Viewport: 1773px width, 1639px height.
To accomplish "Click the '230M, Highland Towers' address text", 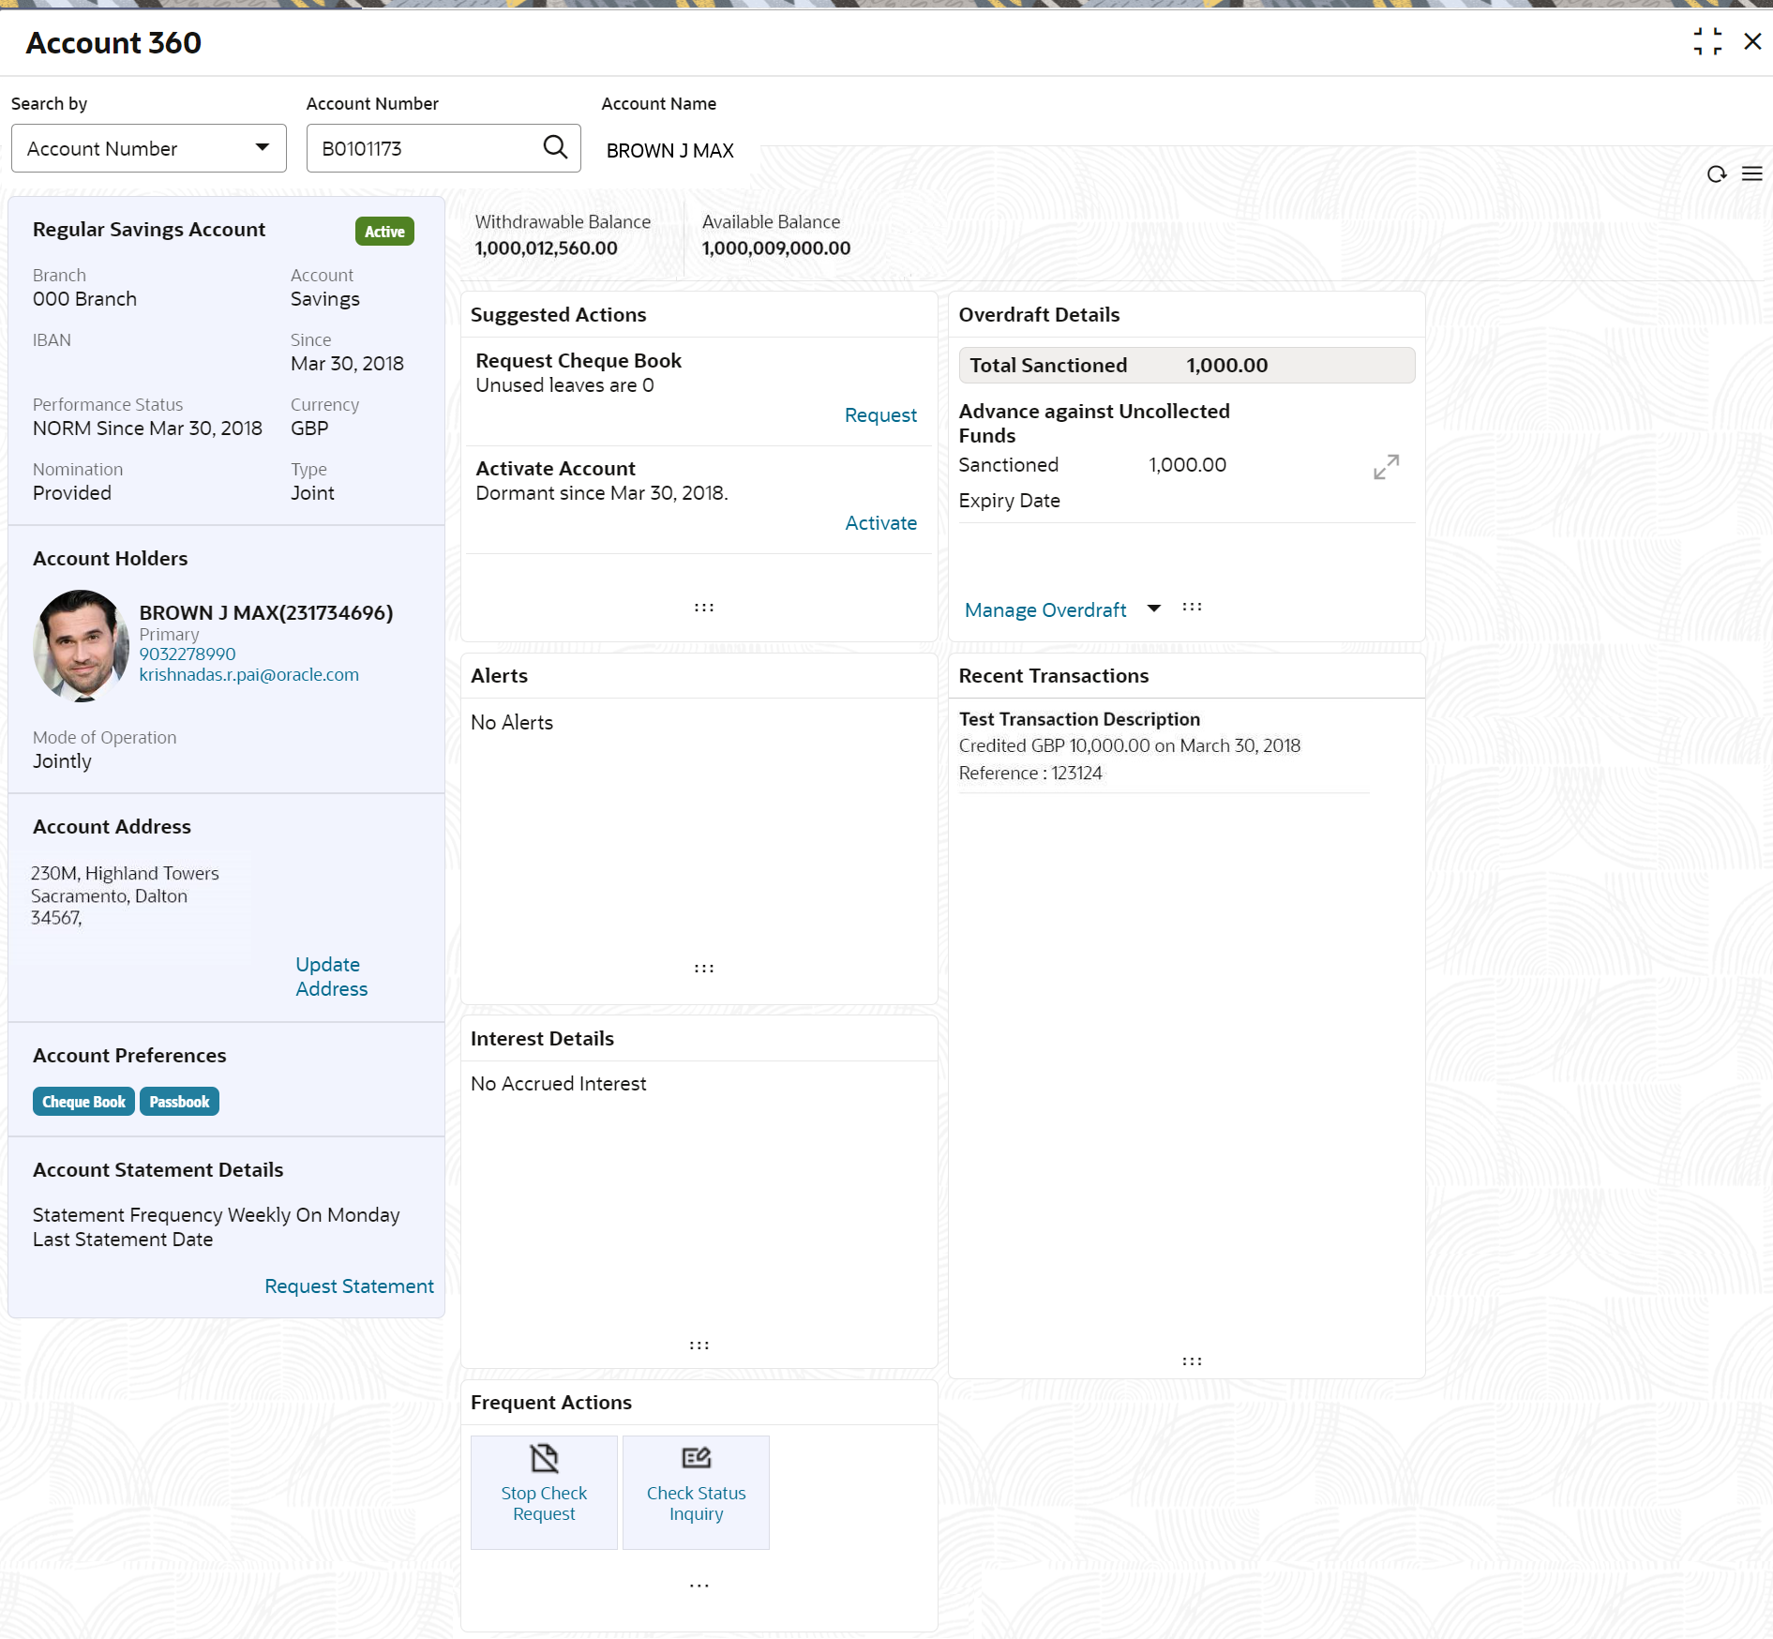I will click(125, 873).
